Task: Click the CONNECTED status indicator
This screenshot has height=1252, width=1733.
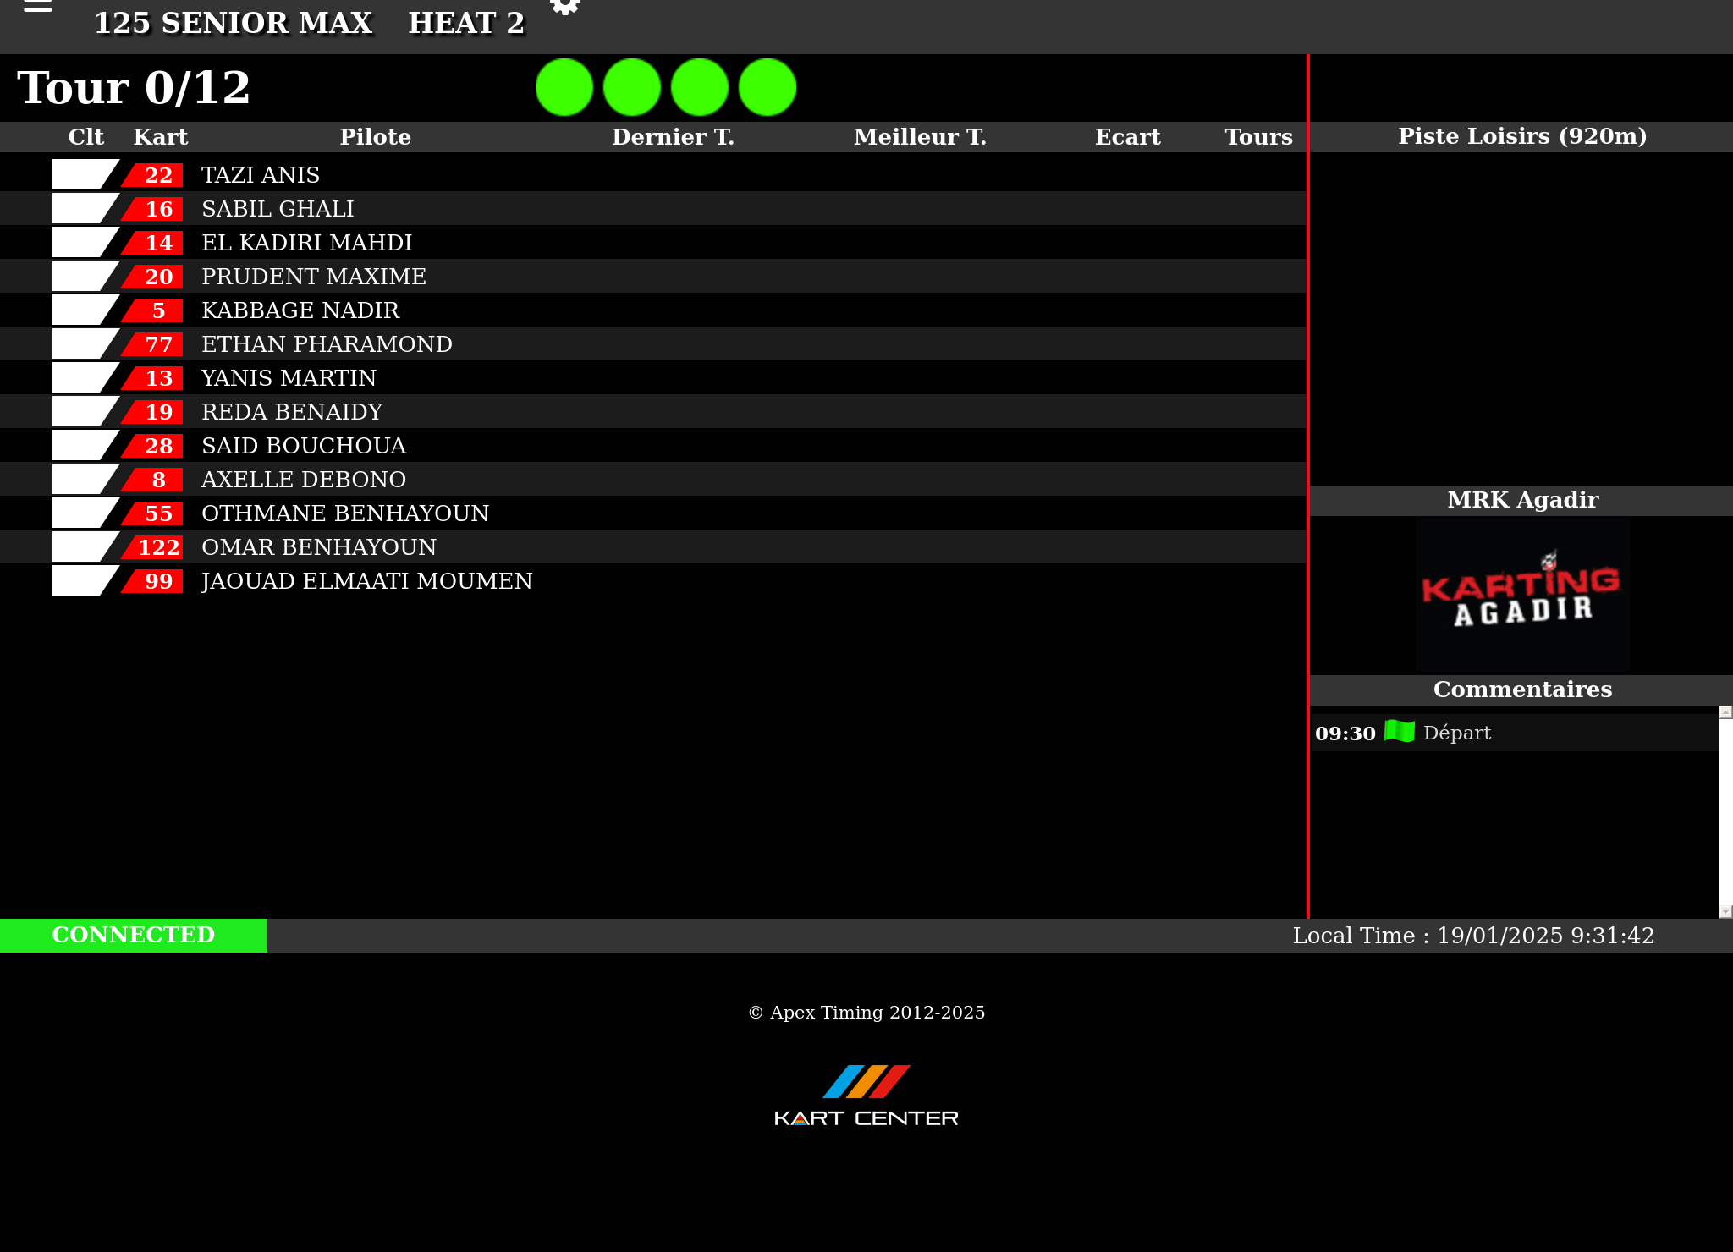Action: (x=134, y=935)
